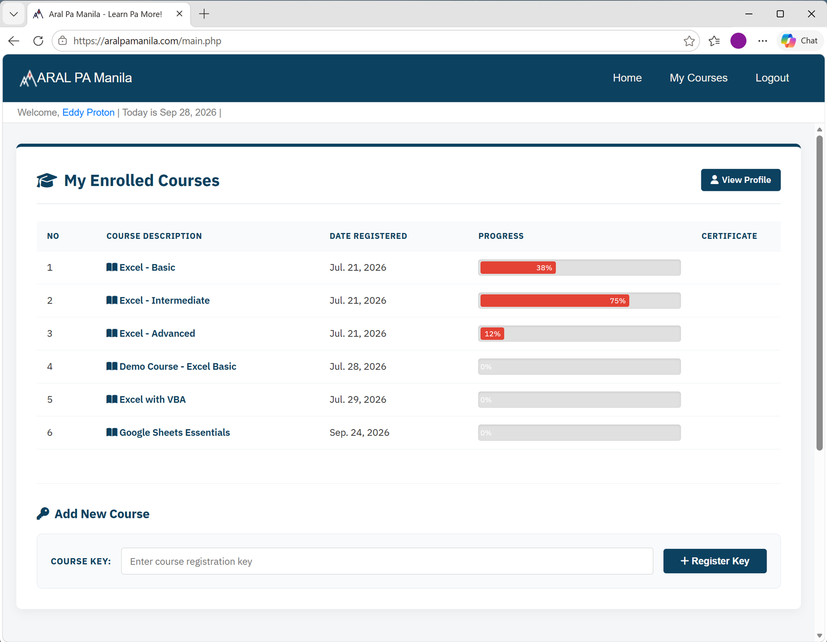Open the purple browser profile avatar

[738, 41]
